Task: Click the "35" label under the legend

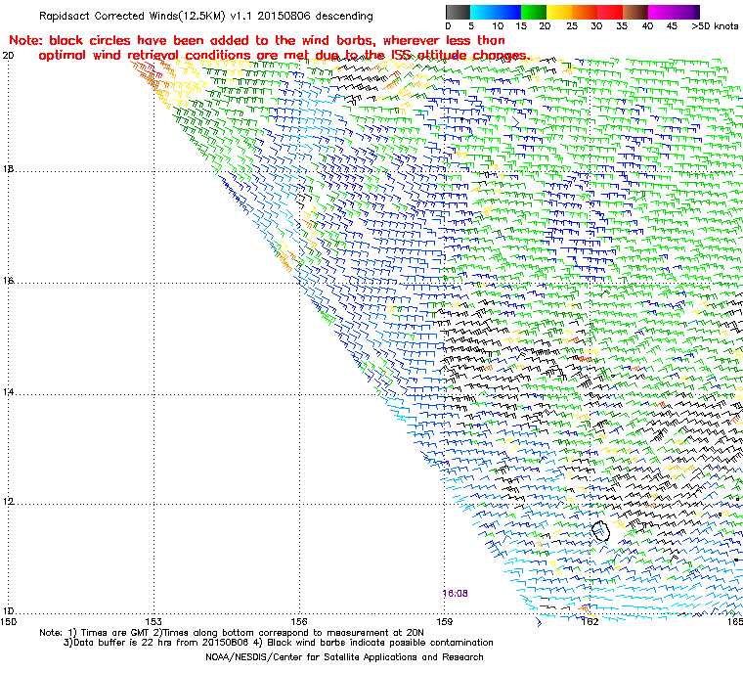Action: coord(622,26)
